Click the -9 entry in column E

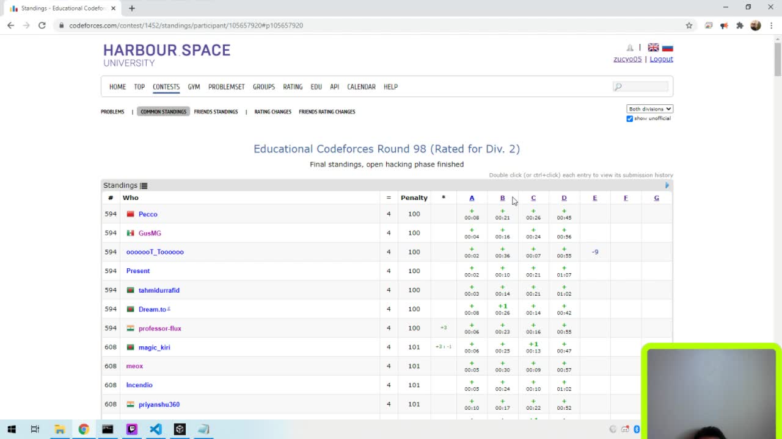point(594,252)
